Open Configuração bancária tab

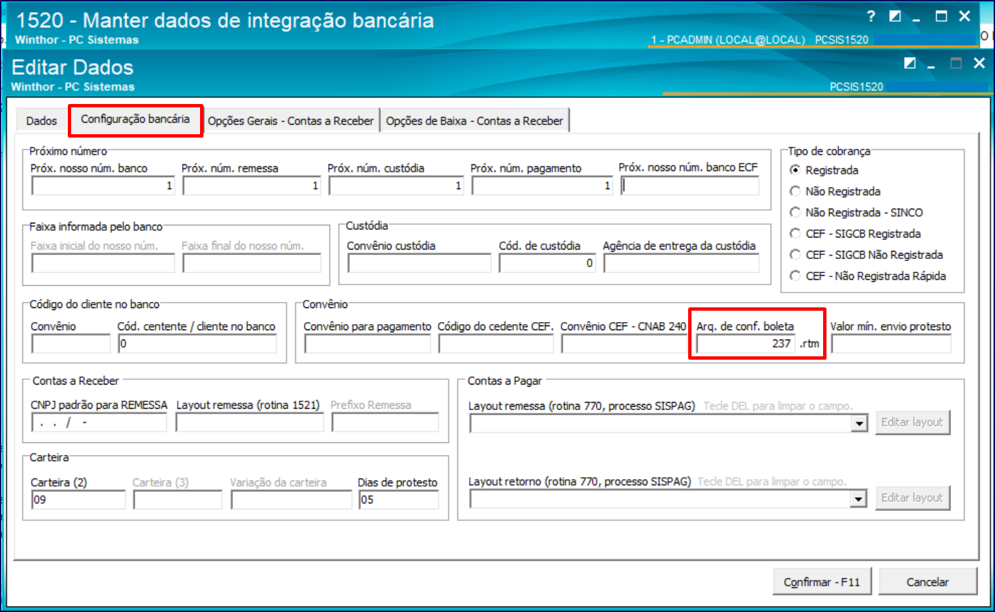click(x=136, y=119)
